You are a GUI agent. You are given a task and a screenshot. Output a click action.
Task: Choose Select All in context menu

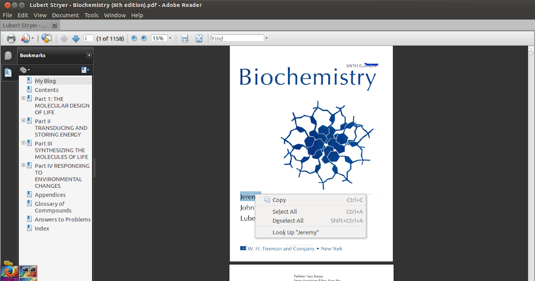click(311, 211)
